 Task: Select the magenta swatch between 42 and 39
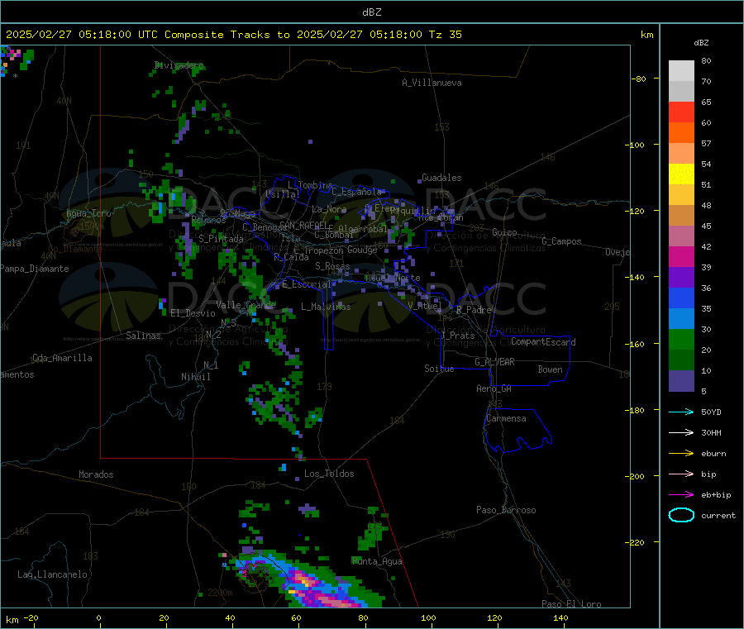click(x=681, y=256)
